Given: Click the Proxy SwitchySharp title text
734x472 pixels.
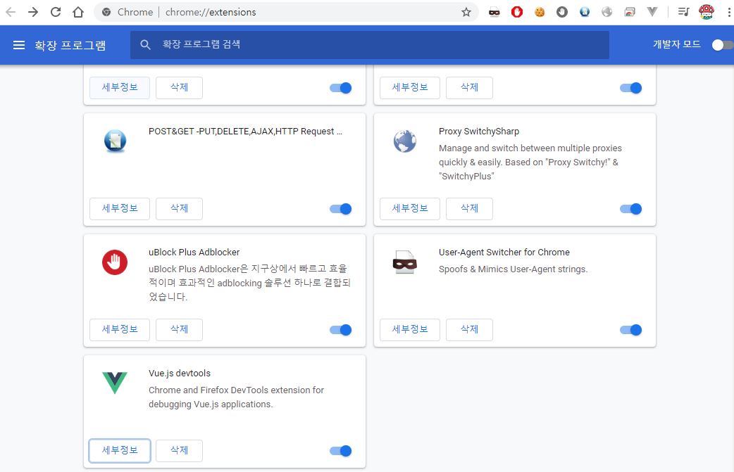Looking at the screenshot, I should pyautogui.click(x=479, y=132).
